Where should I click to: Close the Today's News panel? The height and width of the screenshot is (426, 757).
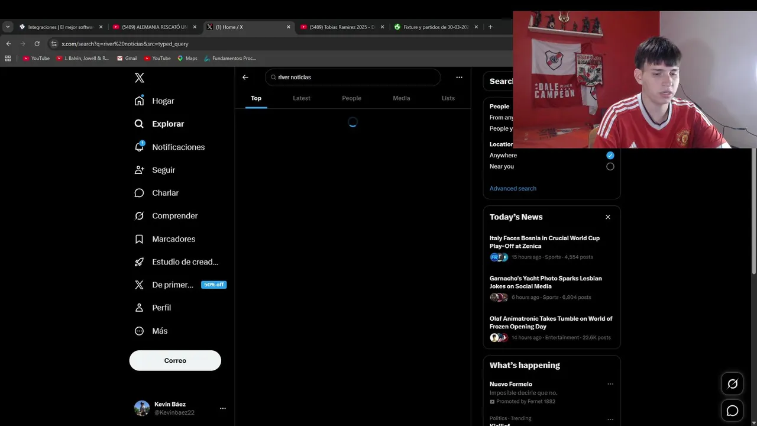[x=607, y=217]
